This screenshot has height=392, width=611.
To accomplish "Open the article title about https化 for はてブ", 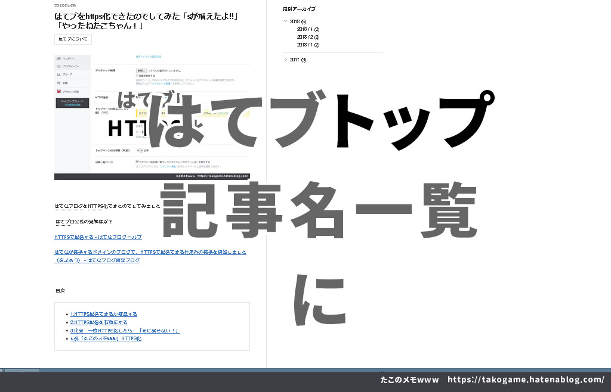I will [x=147, y=21].
